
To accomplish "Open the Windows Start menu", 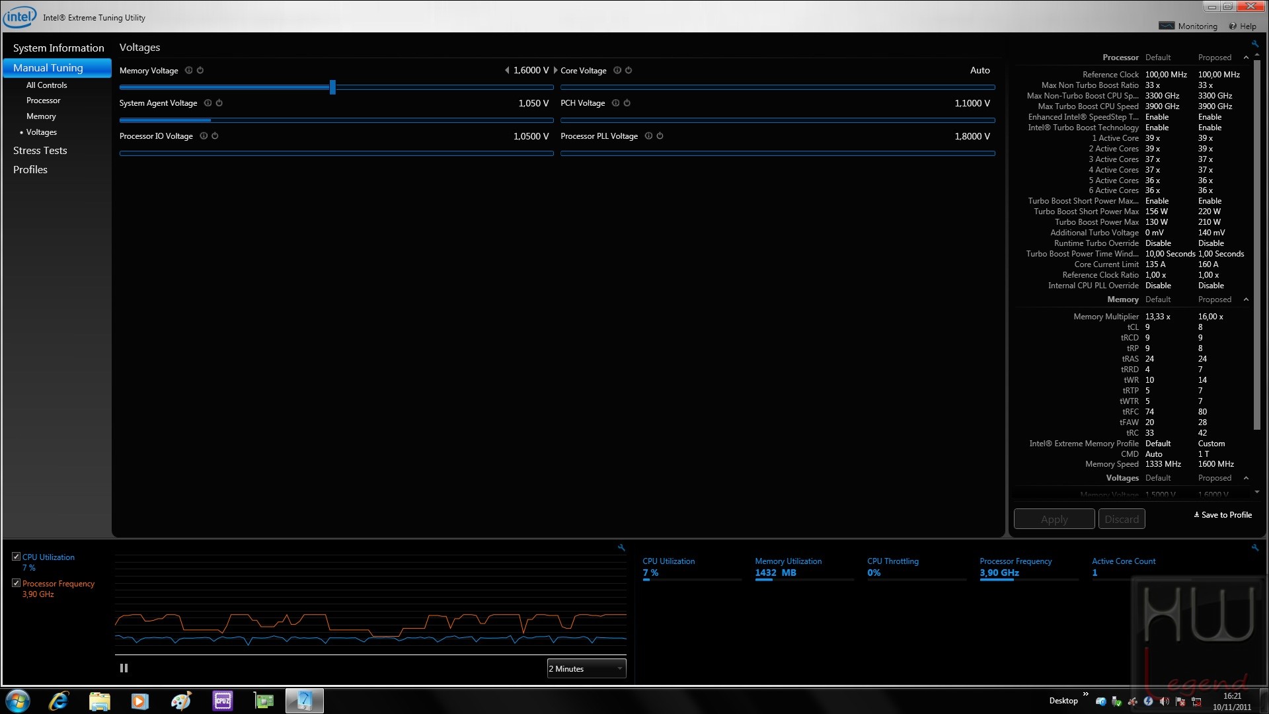I will coord(18,701).
